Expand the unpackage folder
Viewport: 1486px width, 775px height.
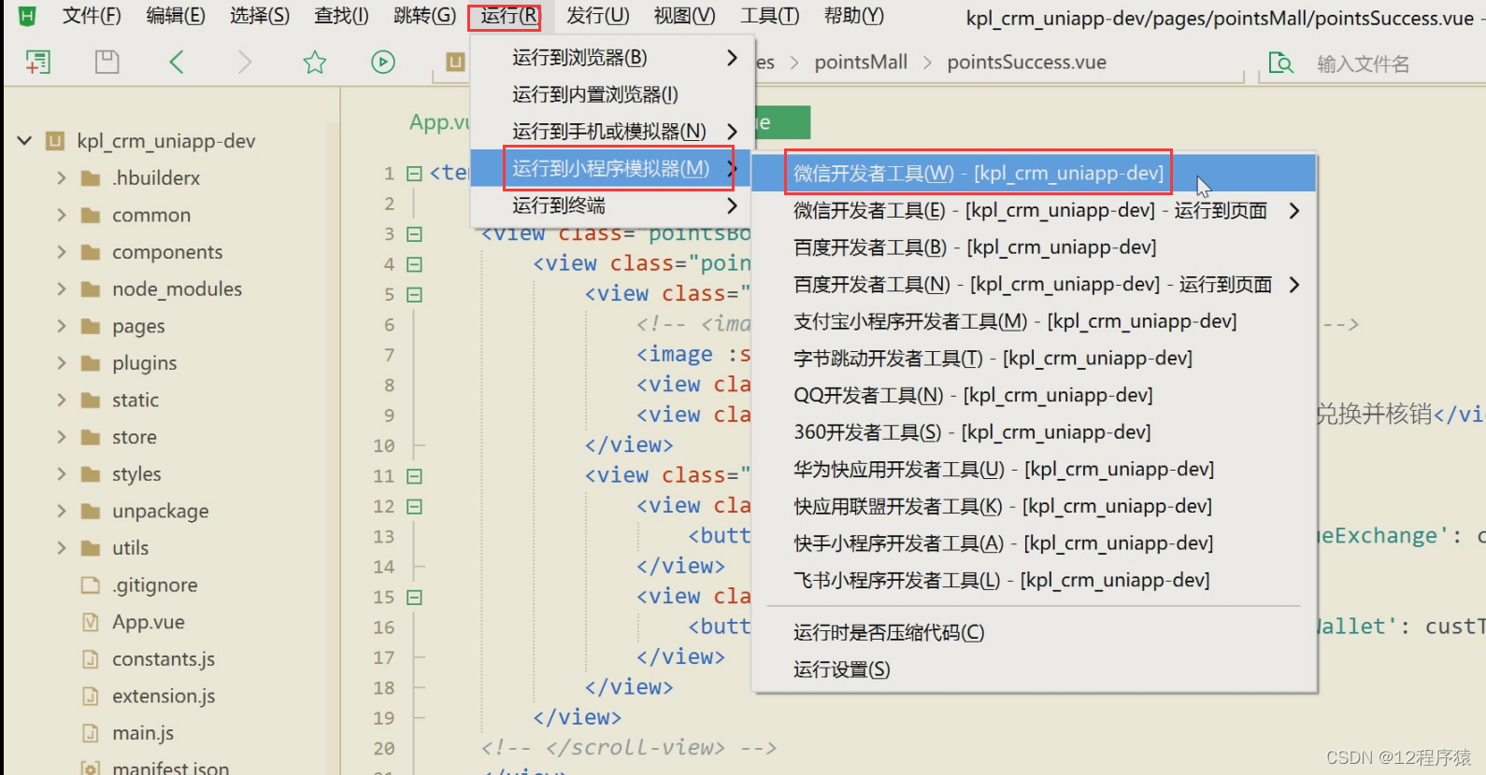tap(62, 511)
